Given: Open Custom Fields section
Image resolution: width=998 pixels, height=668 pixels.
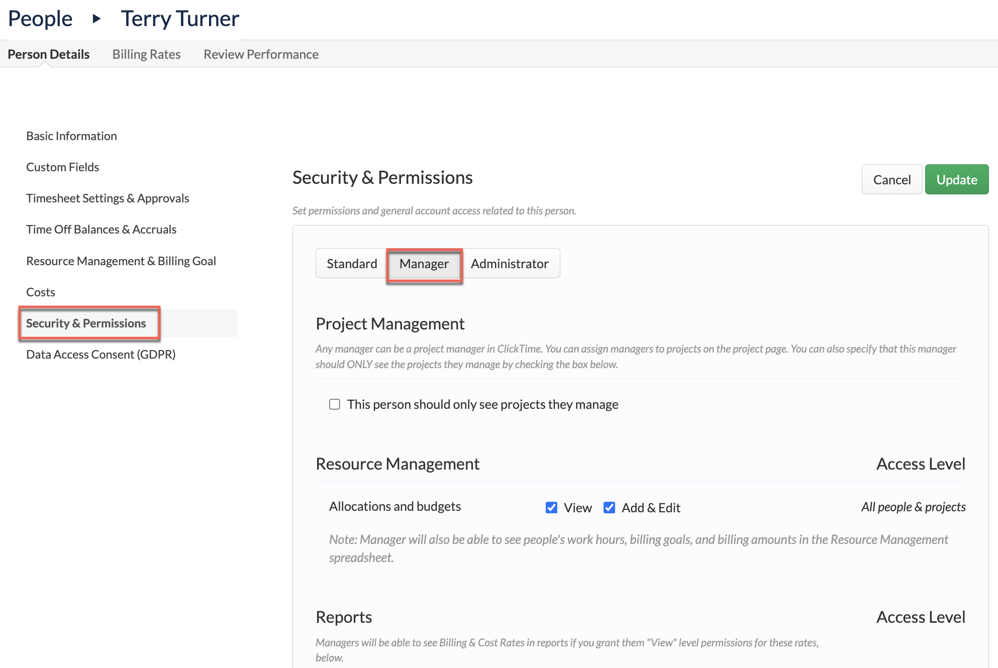Looking at the screenshot, I should click(62, 167).
